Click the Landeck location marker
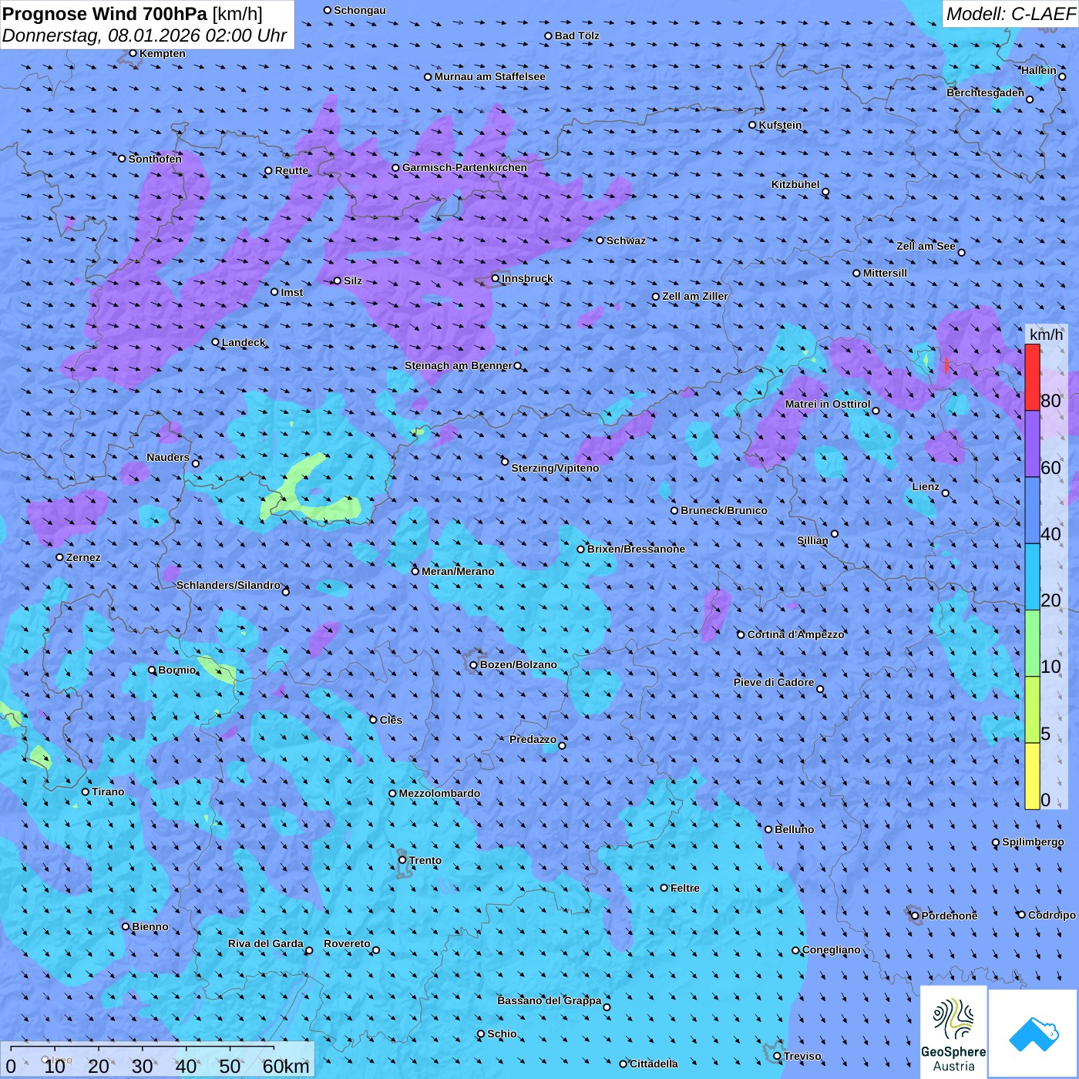This screenshot has height=1079, width=1079. [x=215, y=342]
